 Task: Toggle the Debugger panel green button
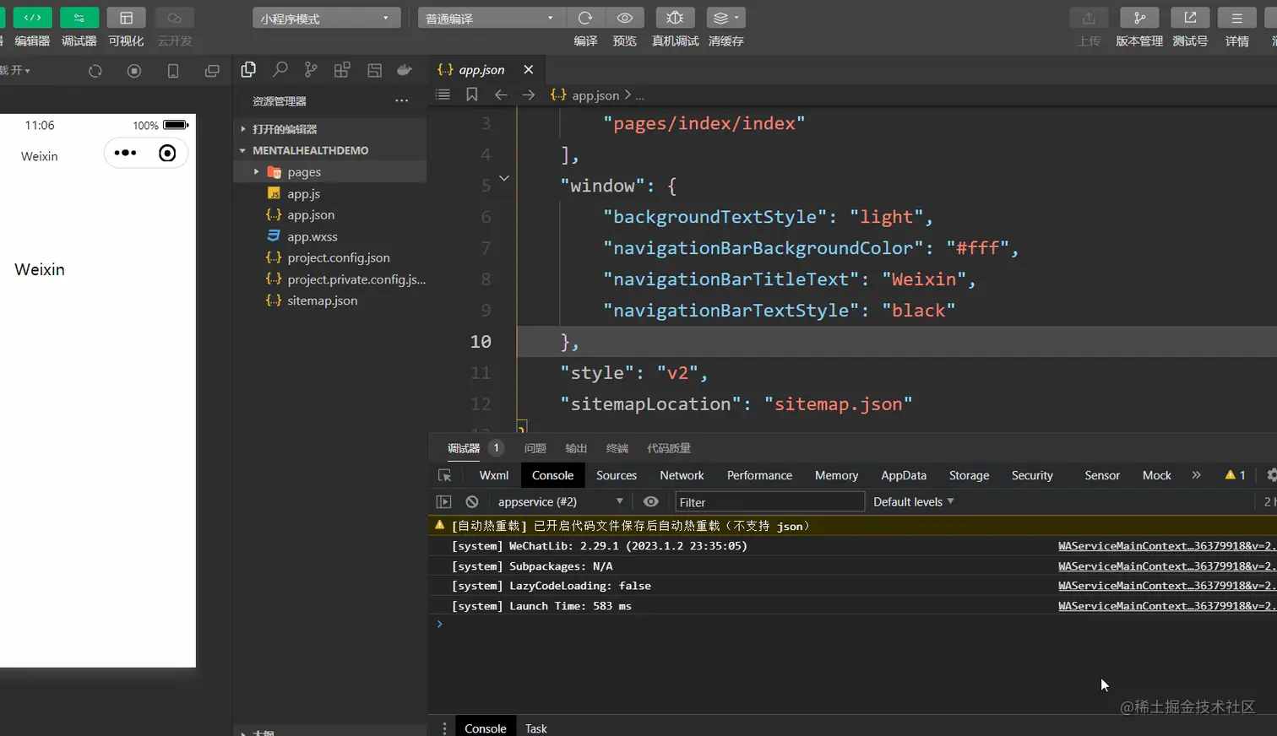click(x=79, y=18)
